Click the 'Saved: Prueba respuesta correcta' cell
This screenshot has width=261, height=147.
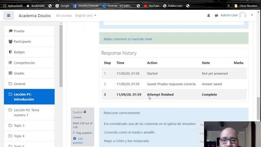click(x=171, y=84)
